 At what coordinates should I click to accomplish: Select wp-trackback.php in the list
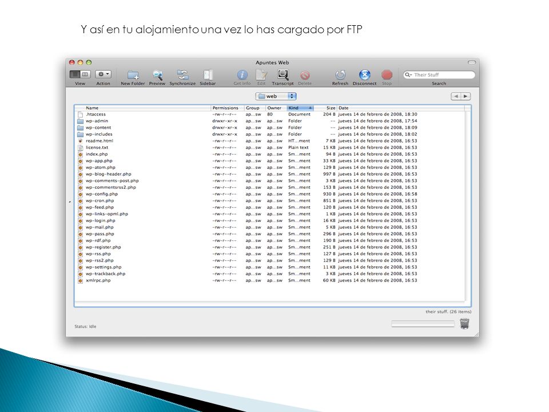269,274
